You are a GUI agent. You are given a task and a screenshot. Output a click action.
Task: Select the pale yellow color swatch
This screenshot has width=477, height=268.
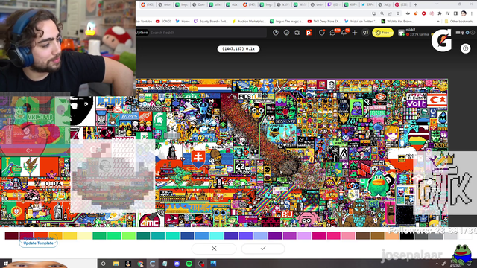coord(84,235)
